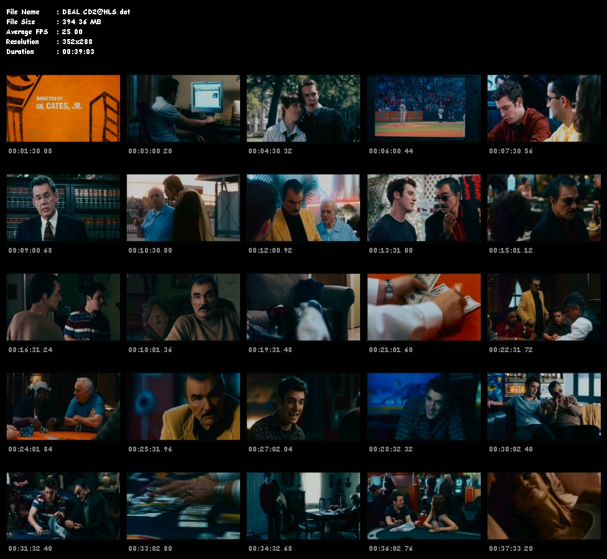Screen dimensions: 607x559
Task: Click the Resolution label
Action: [22, 42]
